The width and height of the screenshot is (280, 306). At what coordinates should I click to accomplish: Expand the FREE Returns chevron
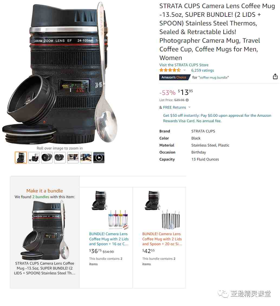coord(189,107)
